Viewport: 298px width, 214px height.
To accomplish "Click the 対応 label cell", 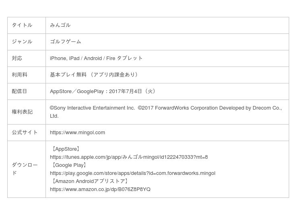I will pos(17,58).
